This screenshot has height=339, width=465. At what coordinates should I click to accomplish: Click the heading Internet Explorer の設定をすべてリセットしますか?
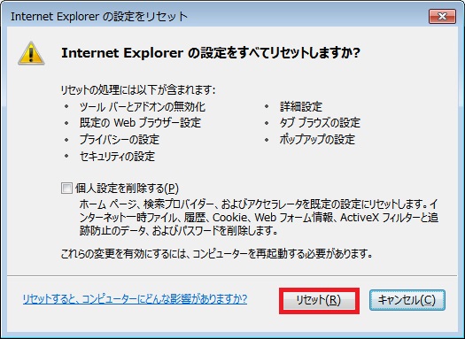coord(211,53)
